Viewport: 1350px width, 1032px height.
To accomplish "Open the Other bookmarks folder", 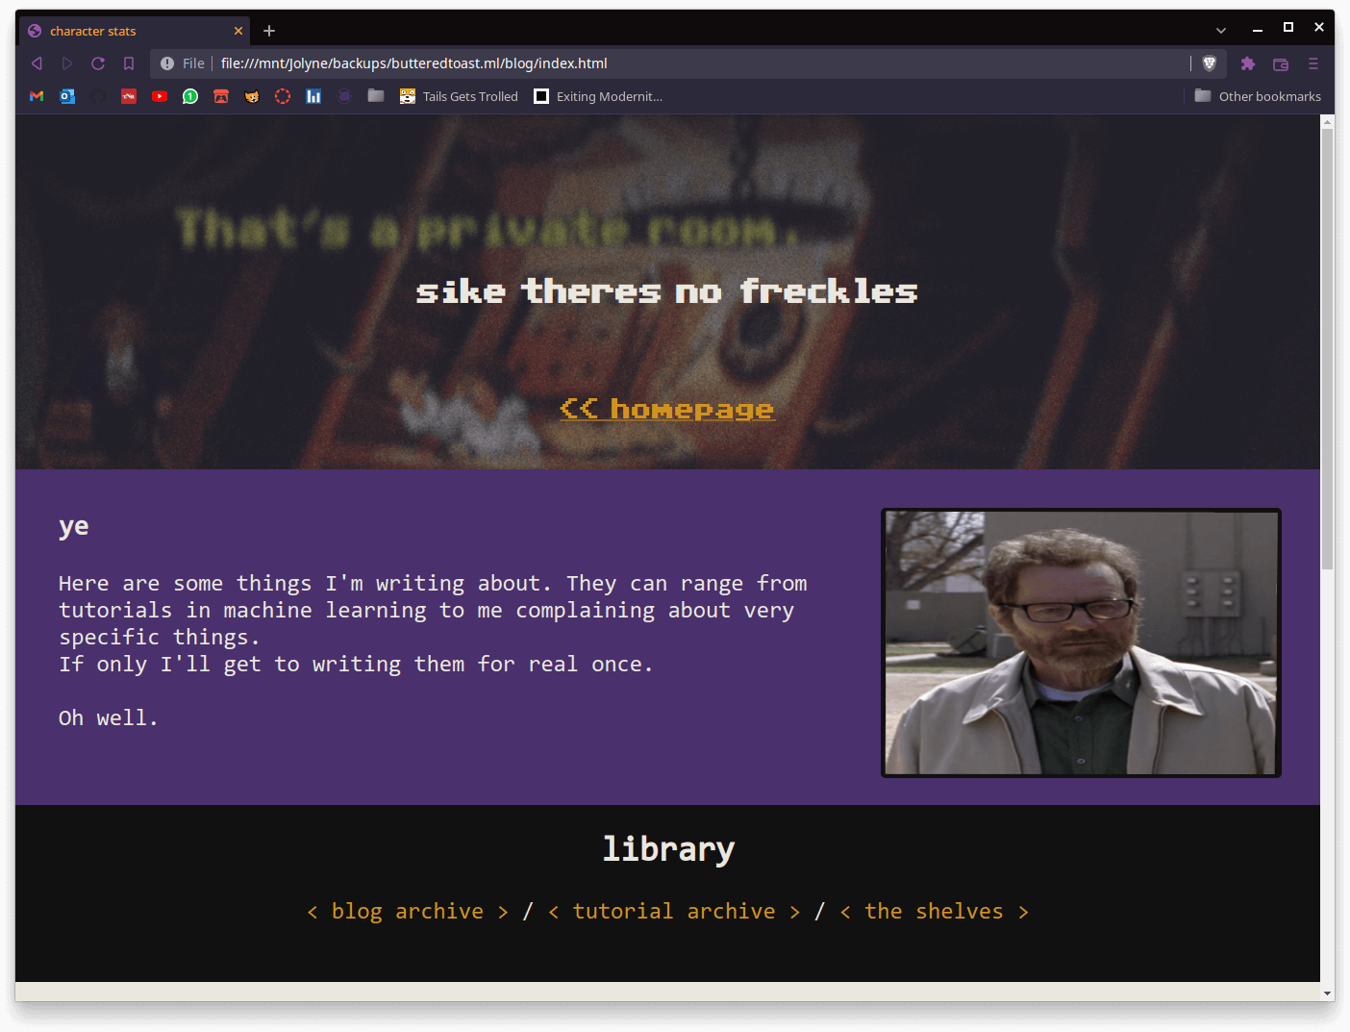I will point(1258,96).
